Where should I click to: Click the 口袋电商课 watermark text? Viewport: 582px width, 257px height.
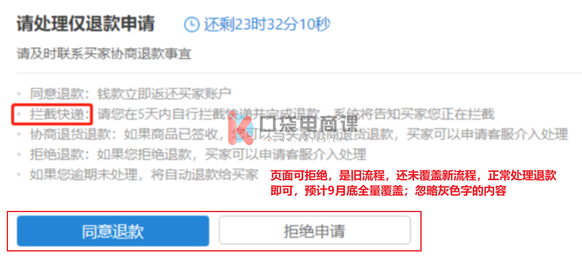click(x=308, y=124)
